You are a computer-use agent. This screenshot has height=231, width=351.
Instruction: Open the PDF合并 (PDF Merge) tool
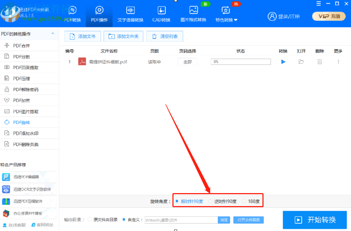22,45
